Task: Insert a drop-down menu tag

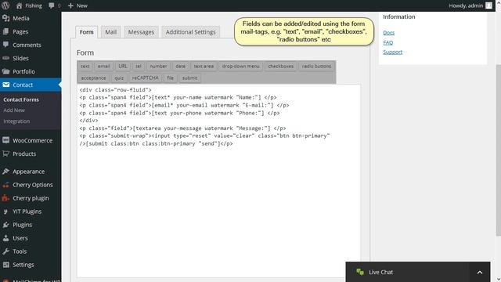Action: (x=240, y=66)
